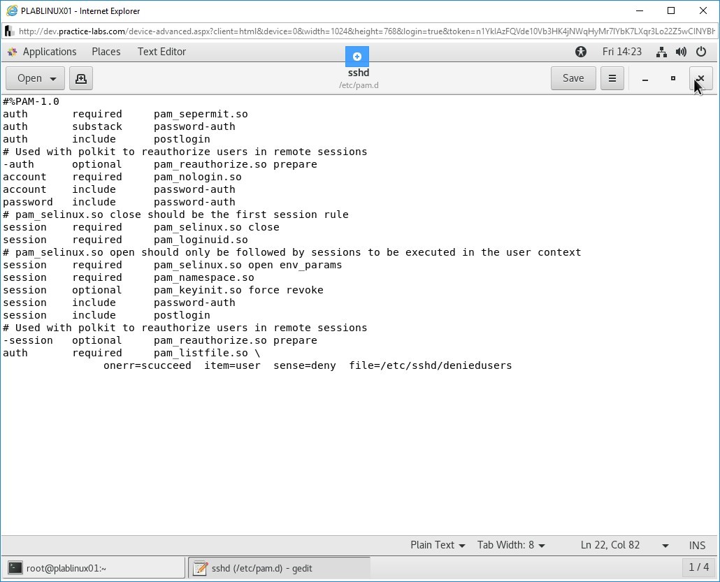The image size is (720, 582).
Task: Open the Places menu
Action: coord(106,51)
